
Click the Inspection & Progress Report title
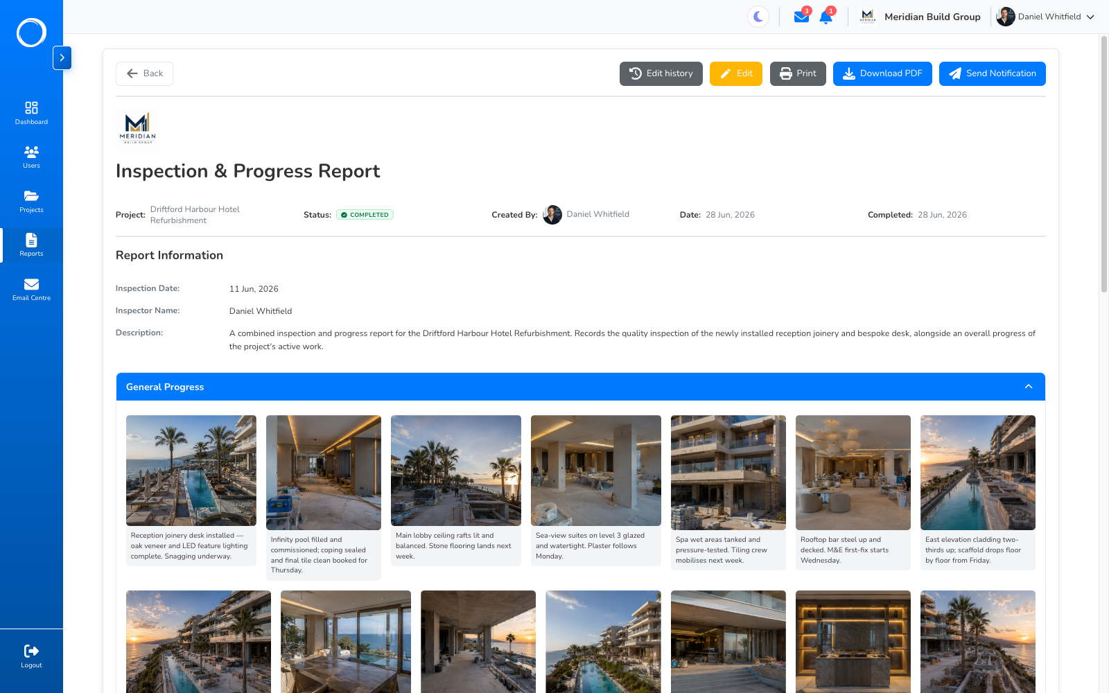(x=247, y=171)
